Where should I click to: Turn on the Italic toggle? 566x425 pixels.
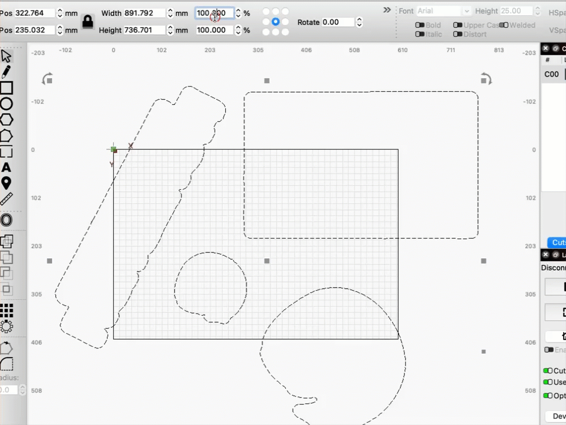[x=428, y=34]
